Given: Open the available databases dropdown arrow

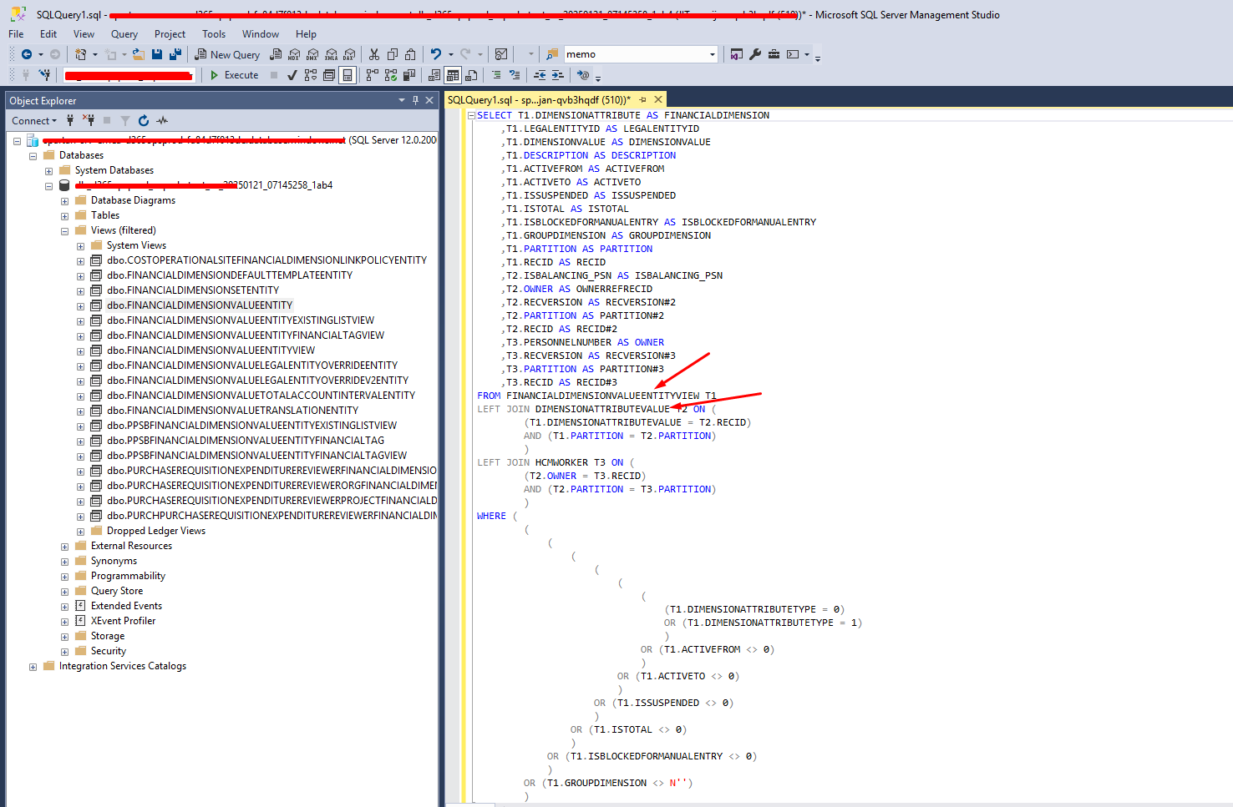Looking at the screenshot, I should [x=190, y=75].
